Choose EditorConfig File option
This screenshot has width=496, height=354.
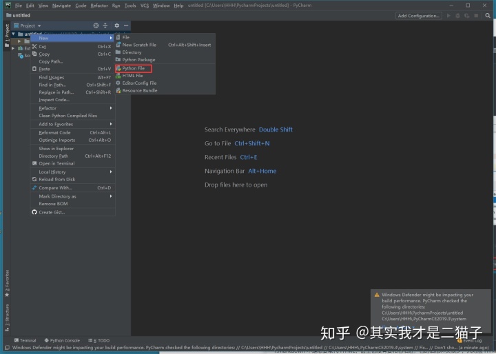165,83
